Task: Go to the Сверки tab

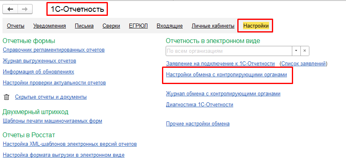Action: [111, 26]
